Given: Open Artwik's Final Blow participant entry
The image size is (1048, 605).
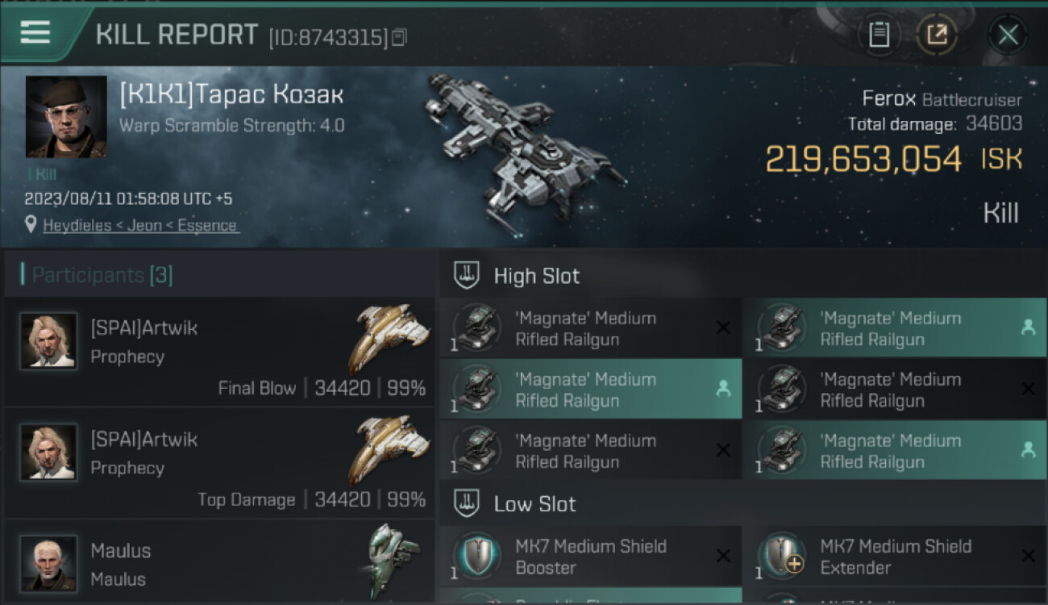Looking at the screenshot, I should [x=219, y=352].
